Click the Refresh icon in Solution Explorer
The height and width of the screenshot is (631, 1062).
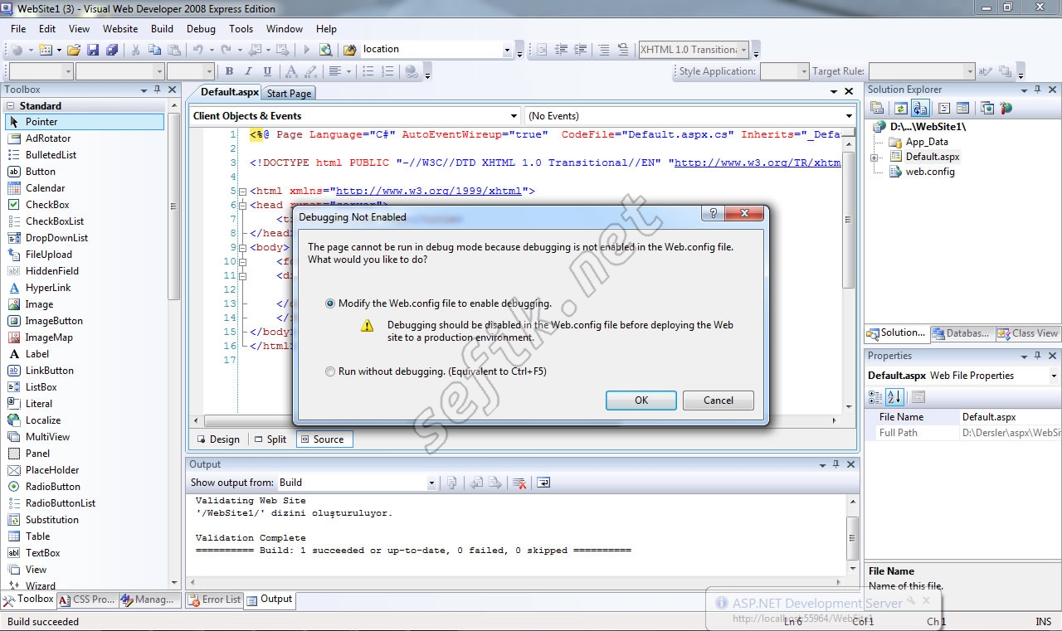[x=900, y=108]
